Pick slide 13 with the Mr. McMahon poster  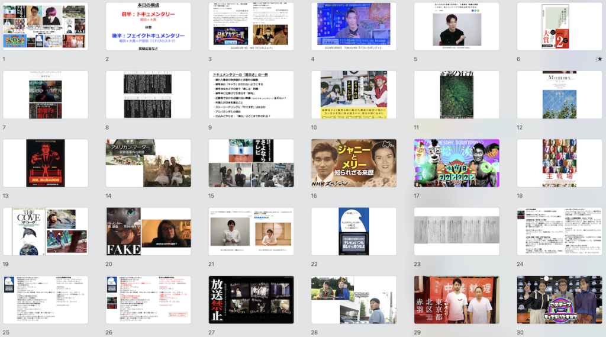(x=46, y=163)
